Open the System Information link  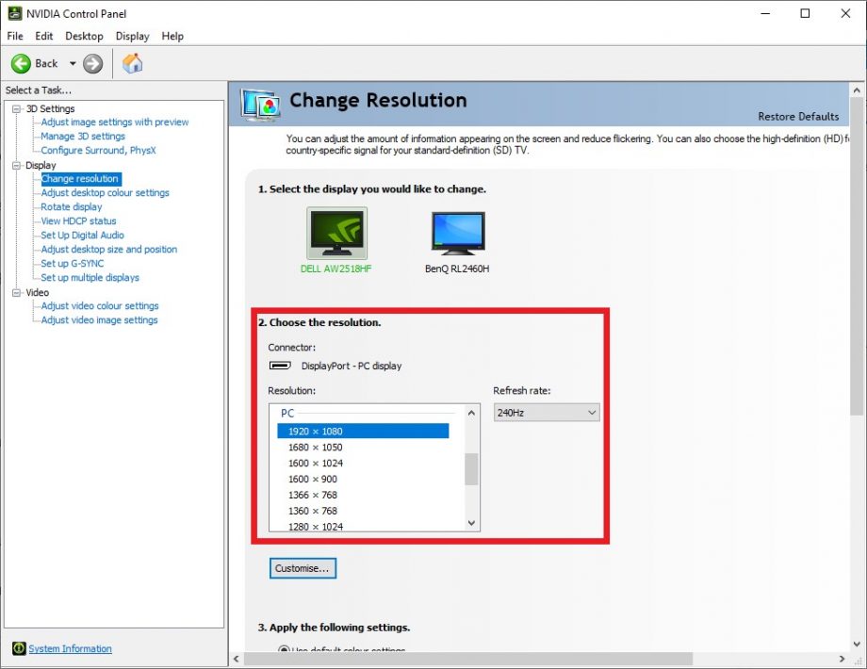click(71, 648)
